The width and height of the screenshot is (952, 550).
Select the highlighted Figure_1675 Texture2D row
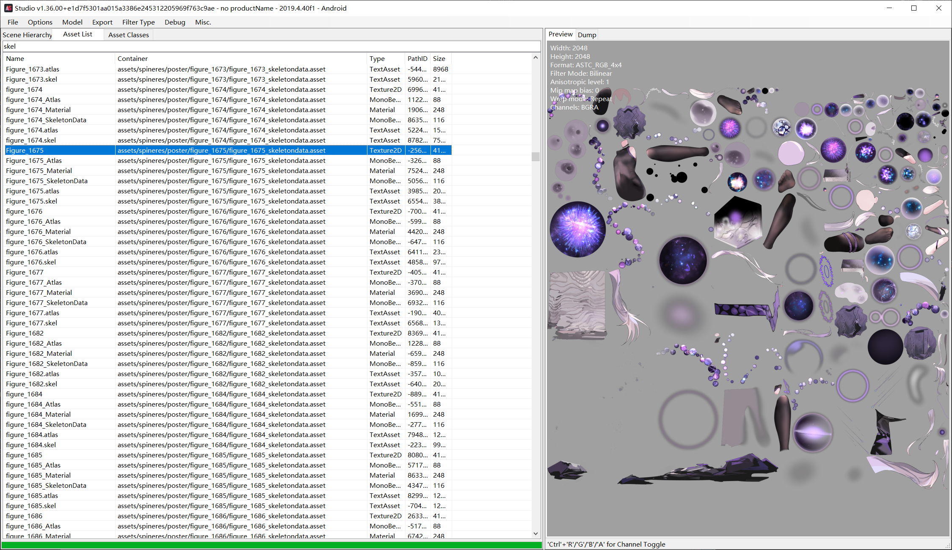pos(228,150)
